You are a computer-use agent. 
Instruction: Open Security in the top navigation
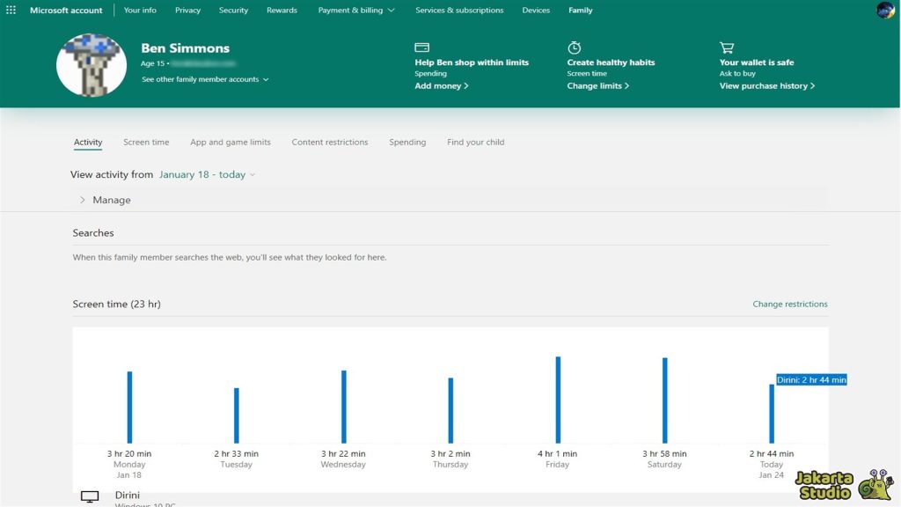click(x=233, y=11)
